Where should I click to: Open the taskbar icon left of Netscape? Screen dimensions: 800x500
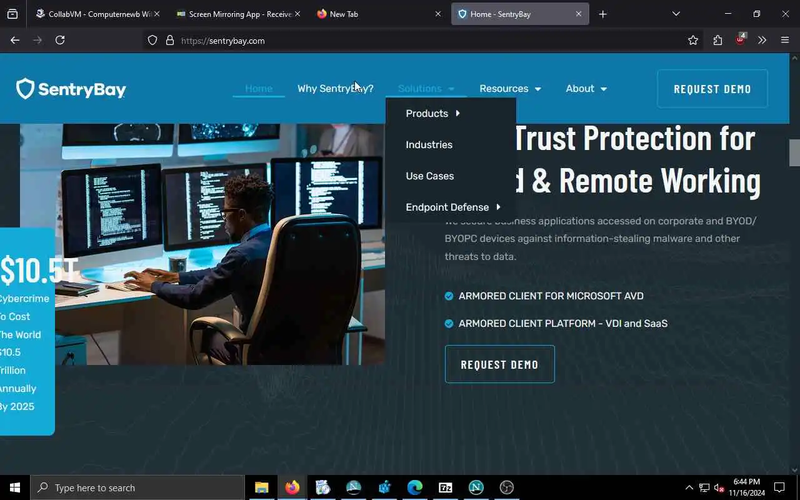click(x=322, y=487)
